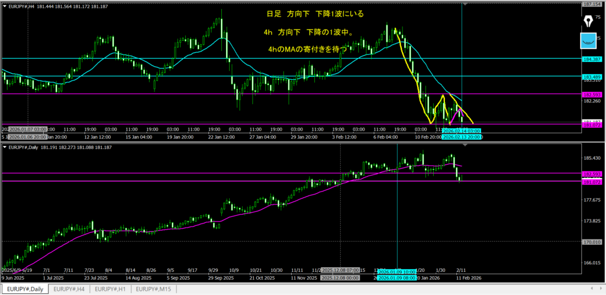Select the 182.593 magenta price label in H4 chart
This screenshot has width=606, height=295.
click(x=592, y=94)
